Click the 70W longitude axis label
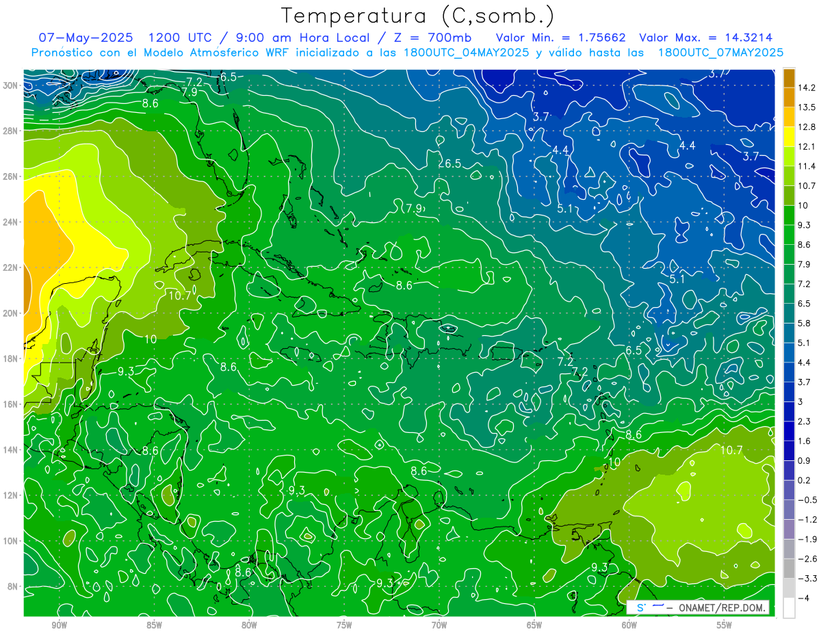The image size is (821, 634). [x=439, y=626]
